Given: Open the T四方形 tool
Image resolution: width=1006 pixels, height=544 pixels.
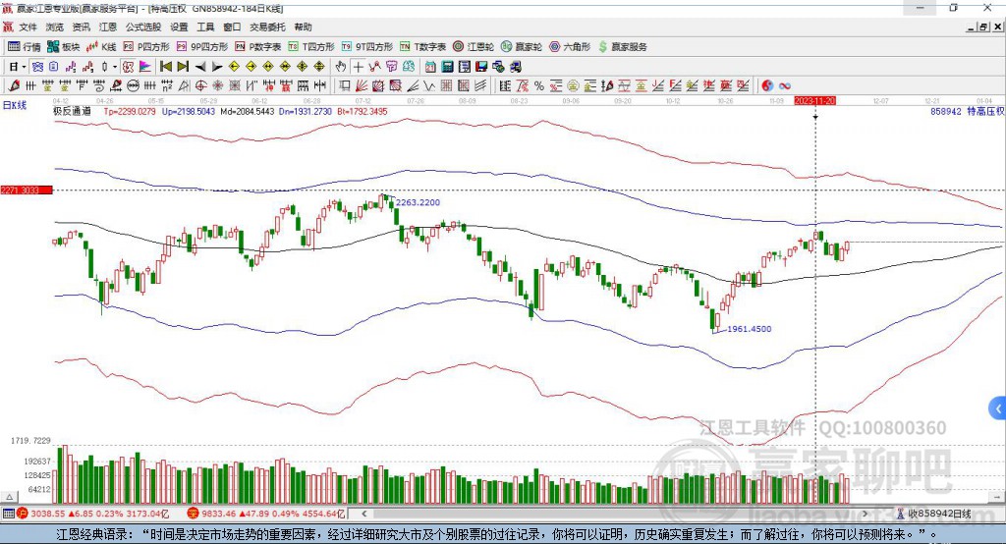Looking at the screenshot, I should 311,47.
